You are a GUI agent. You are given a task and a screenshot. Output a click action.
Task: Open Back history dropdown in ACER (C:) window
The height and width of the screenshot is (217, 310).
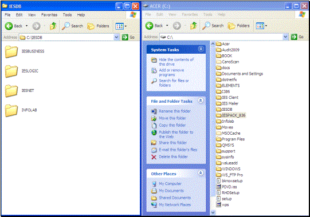pyautogui.click(x=167, y=26)
